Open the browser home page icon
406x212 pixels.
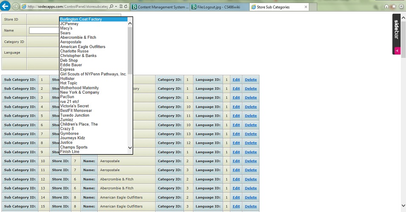(386, 6)
